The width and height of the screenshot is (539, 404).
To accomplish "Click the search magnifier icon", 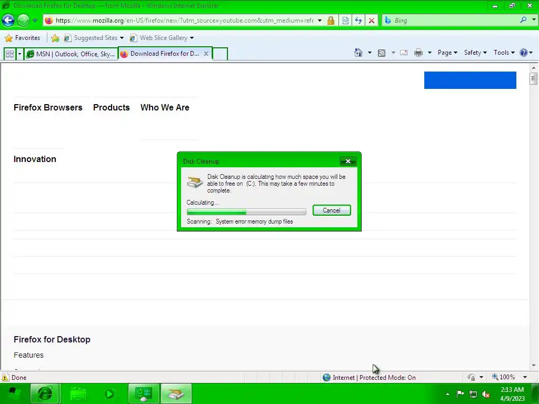I will pos(523,20).
